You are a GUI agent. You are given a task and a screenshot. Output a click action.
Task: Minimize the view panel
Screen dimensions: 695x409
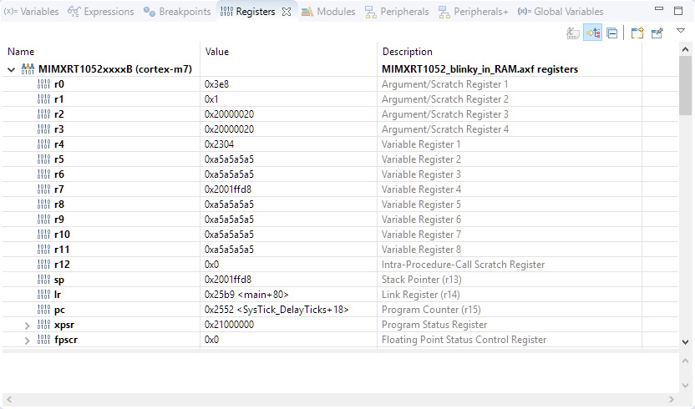[659, 9]
